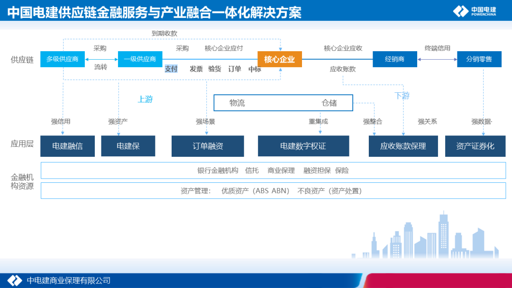
Task: Click the 供应链 row label
Action: point(22,60)
